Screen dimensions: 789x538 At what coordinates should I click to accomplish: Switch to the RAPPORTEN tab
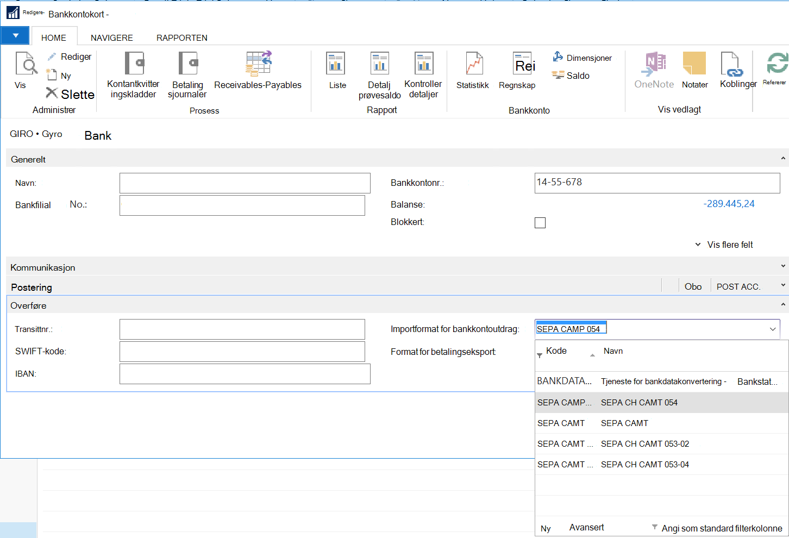[x=182, y=37]
